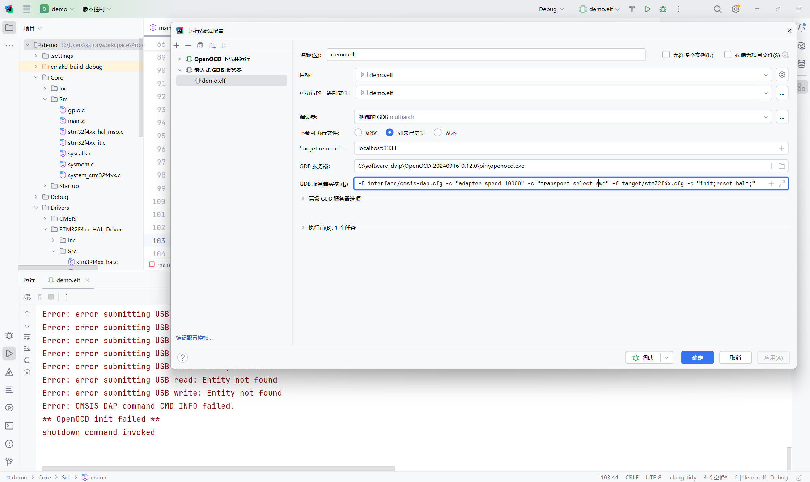810x482 pixels.
Task: Toggle soft-wrap in Run console
Action: 27,337
